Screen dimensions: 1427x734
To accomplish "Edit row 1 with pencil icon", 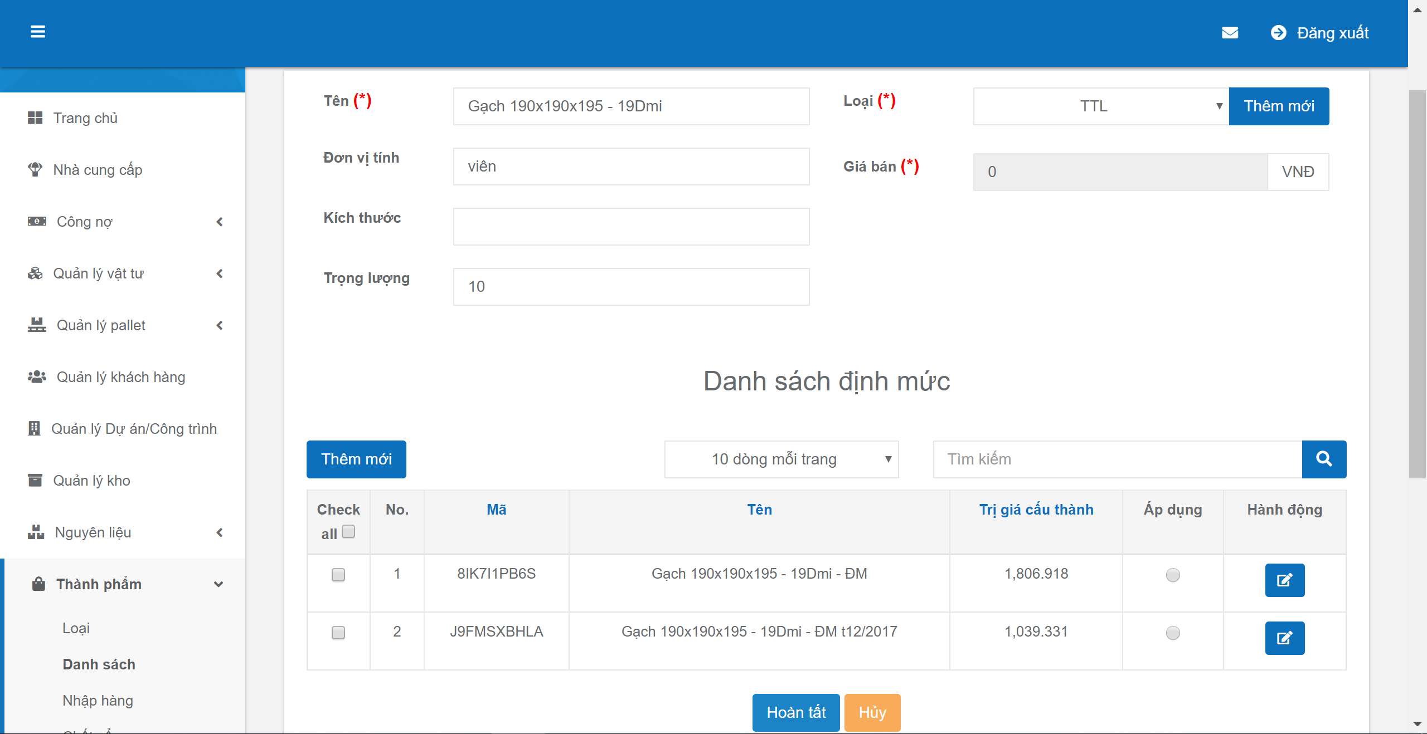I will click(1284, 580).
